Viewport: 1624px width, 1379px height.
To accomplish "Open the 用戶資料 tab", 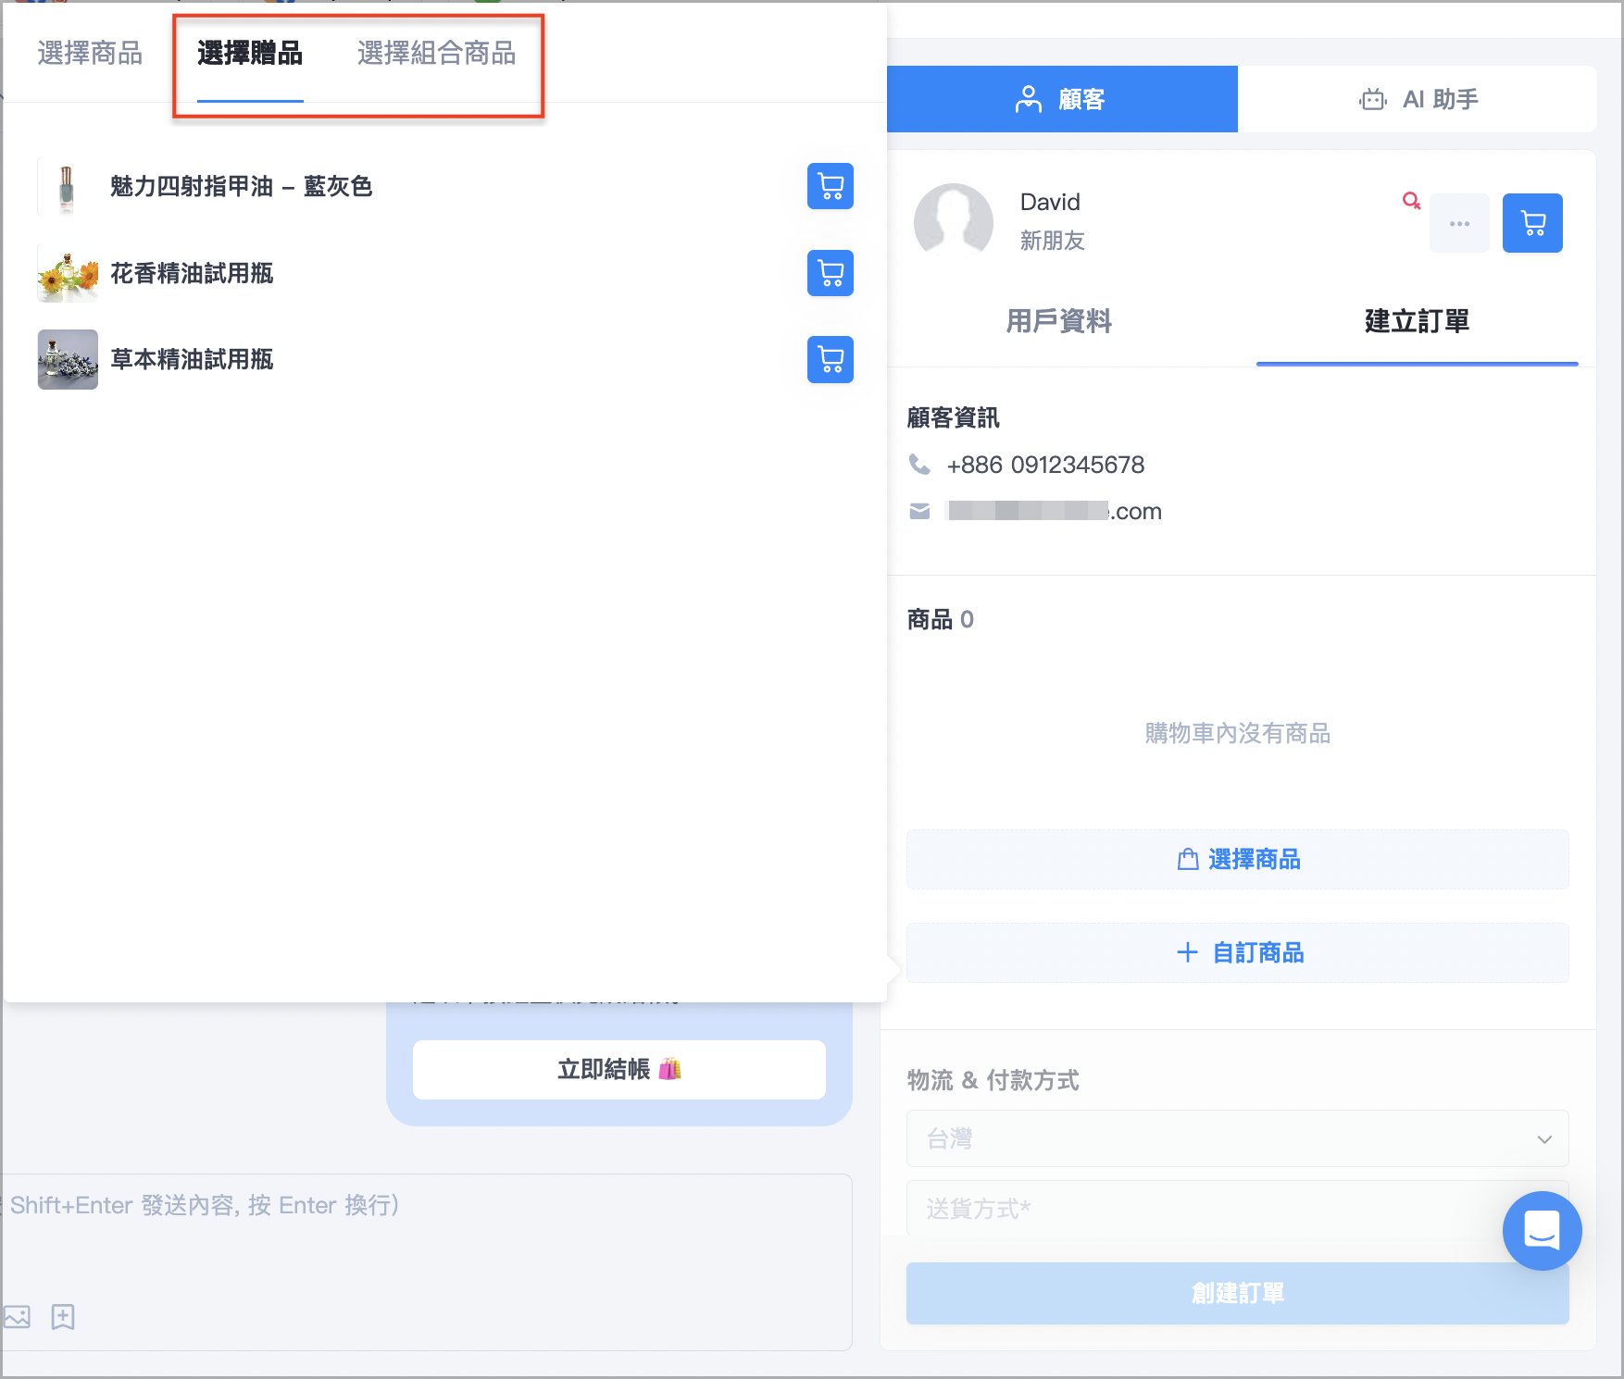I will click(1058, 322).
